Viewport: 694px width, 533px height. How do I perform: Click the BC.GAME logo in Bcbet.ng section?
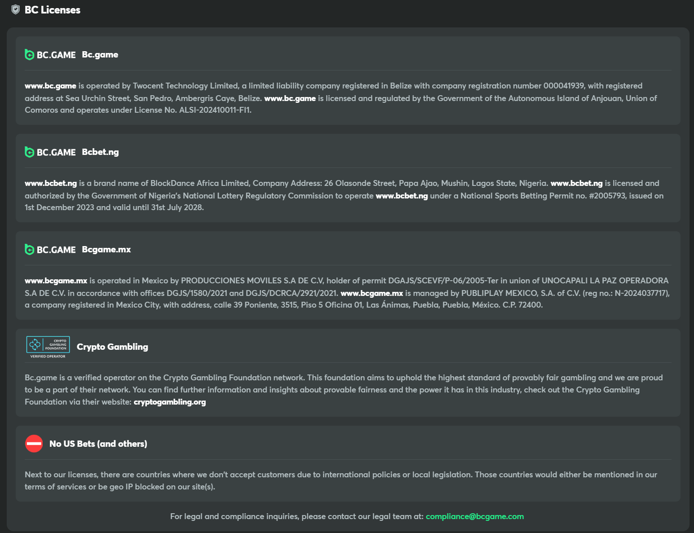click(50, 152)
